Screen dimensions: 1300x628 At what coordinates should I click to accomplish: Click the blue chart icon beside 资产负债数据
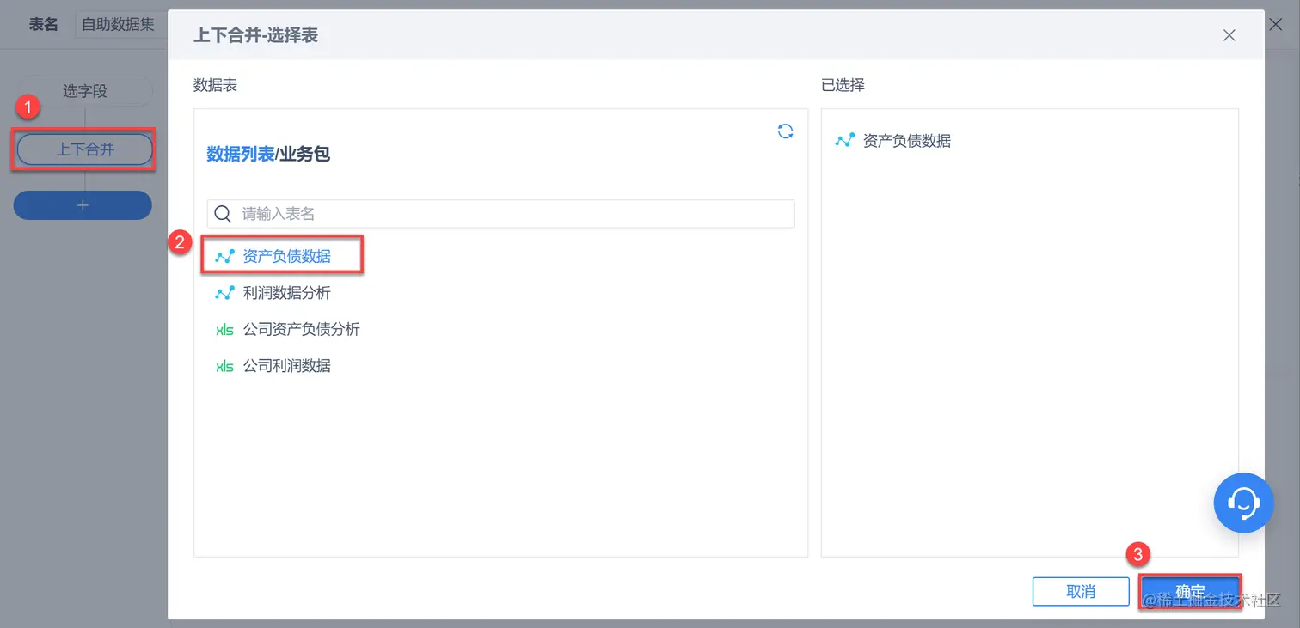pos(224,254)
